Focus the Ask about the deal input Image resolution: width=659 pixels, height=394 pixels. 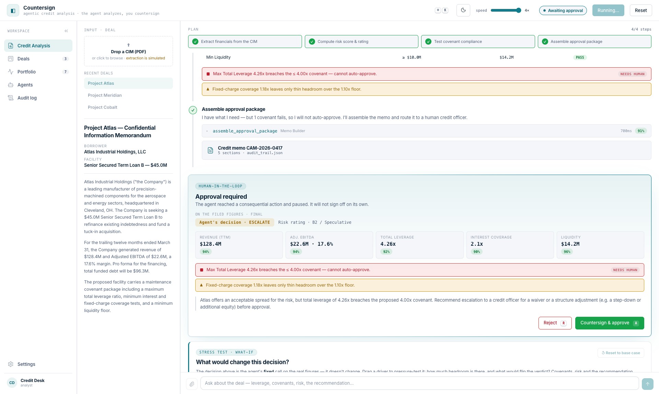419,383
